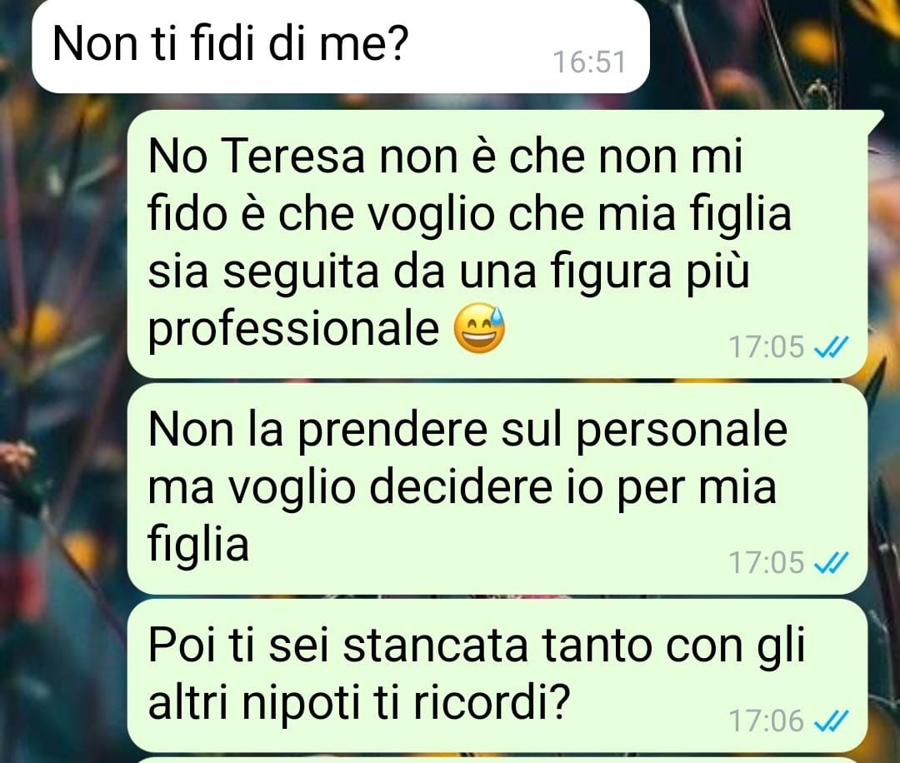This screenshot has width=900, height=763.
Task: Tap the word 'figlia' ending second bubble
Action: point(198,545)
